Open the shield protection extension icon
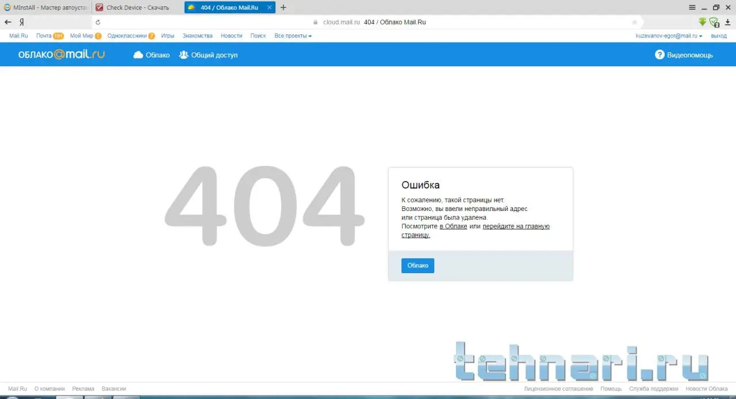Viewport: 736px width, 399px height. pyautogui.click(x=714, y=22)
